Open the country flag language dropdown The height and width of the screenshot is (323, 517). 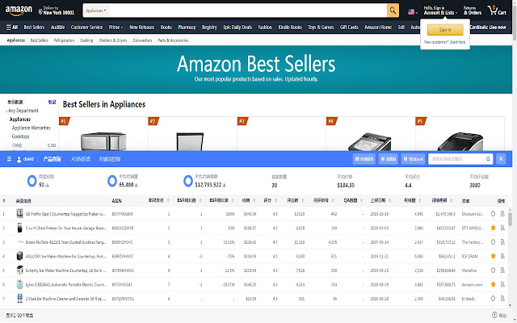click(413, 12)
